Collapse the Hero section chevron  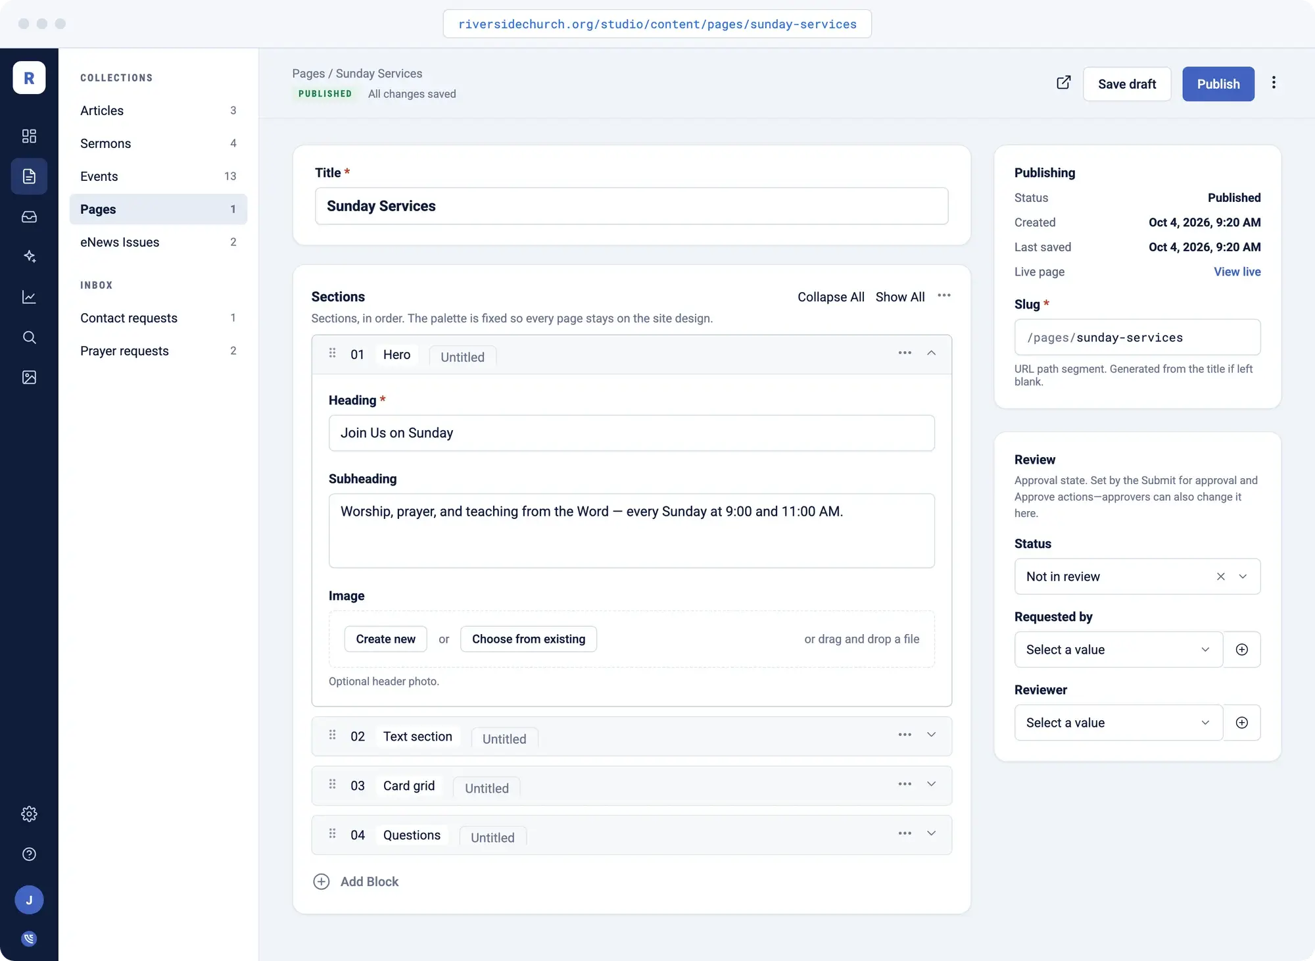(x=931, y=353)
